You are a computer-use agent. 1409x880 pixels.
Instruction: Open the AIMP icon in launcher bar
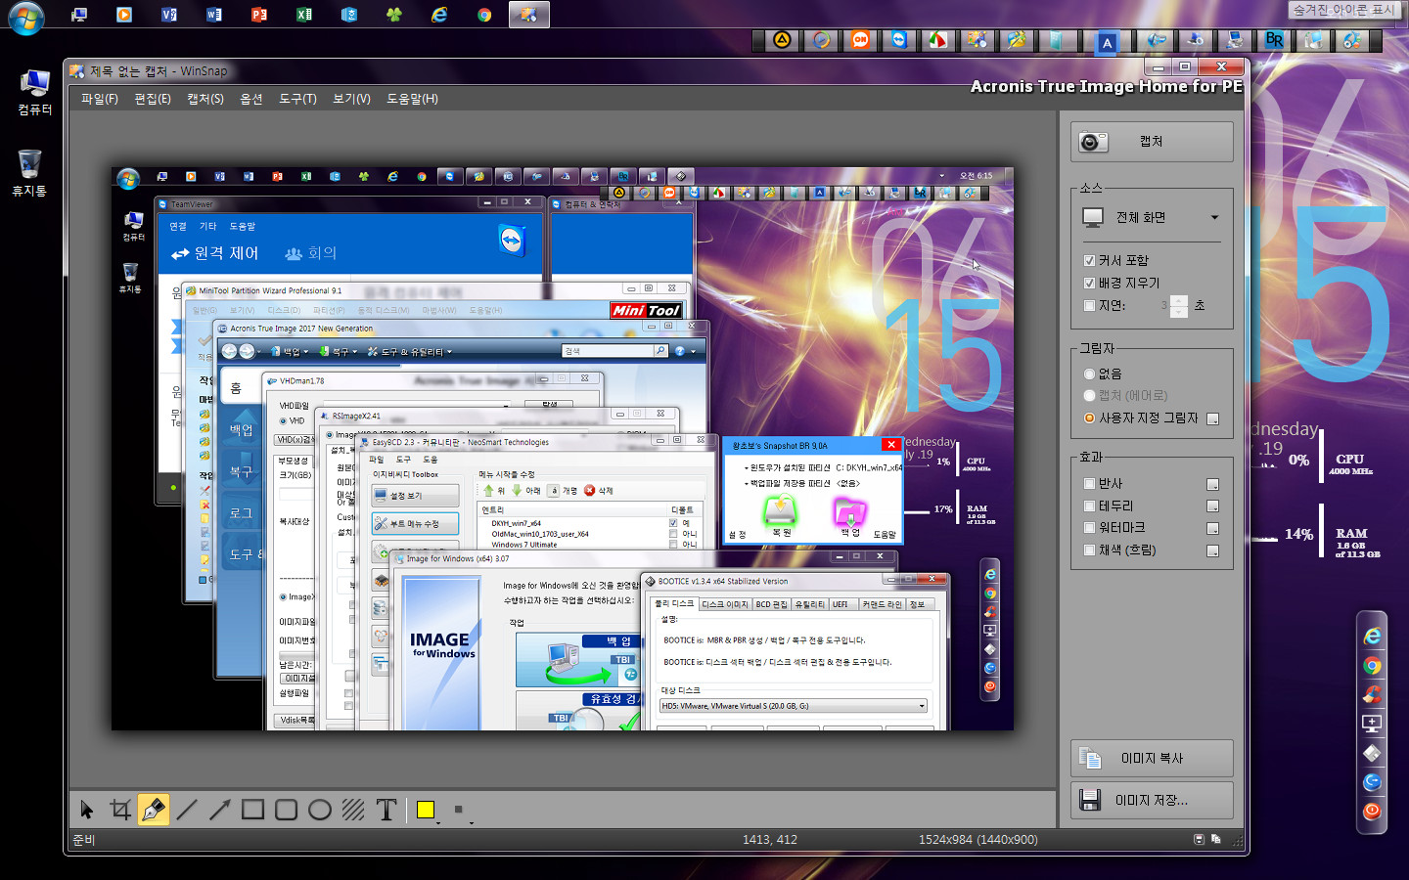pos(782,40)
